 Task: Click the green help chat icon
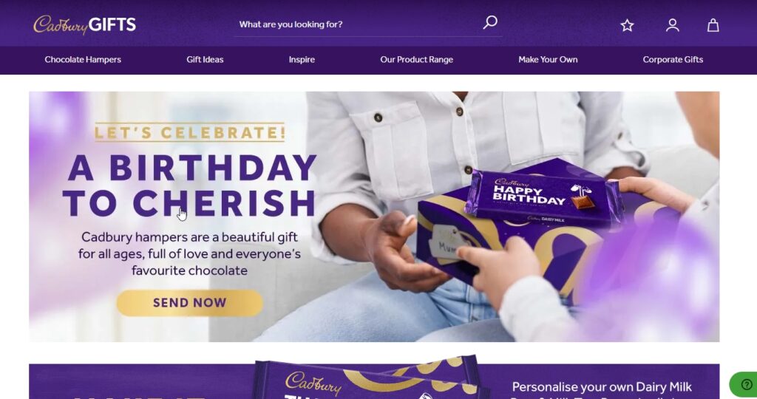point(746,384)
